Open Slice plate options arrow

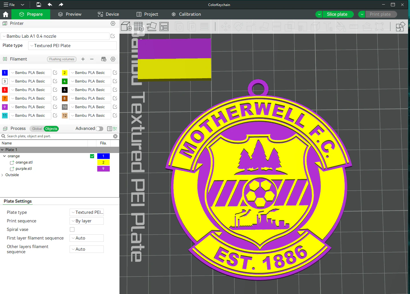coord(319,14)
